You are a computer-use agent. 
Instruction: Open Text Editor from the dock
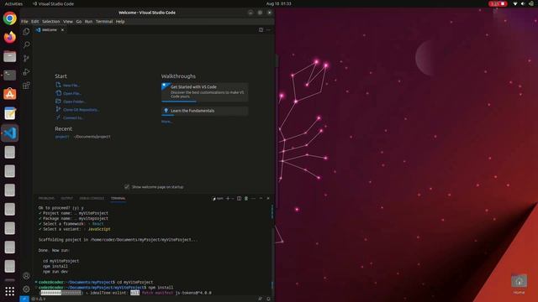tap(9, 113)
